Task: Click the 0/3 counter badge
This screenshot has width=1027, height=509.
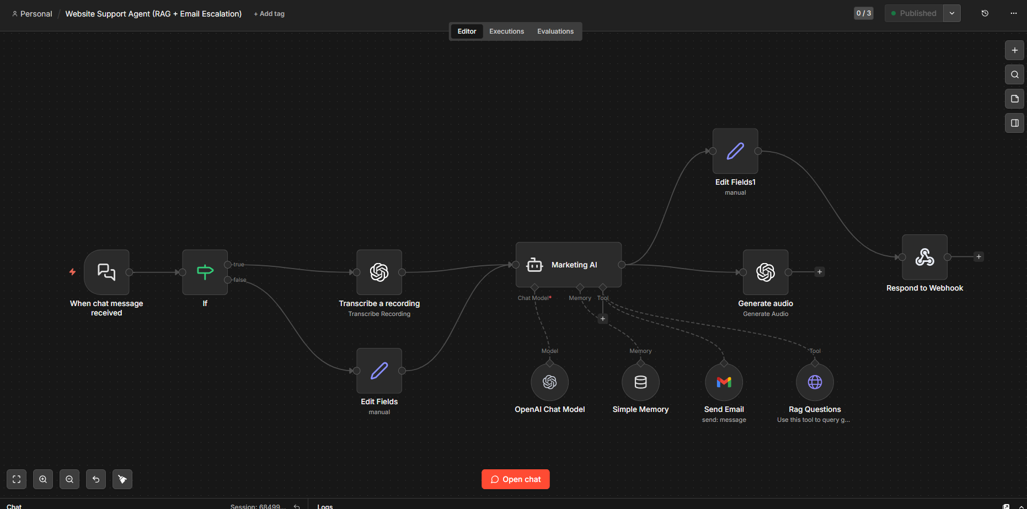Action: (x=864, y=13)
